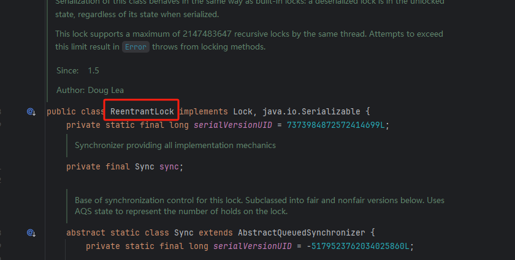
Task: Click the 'Author: Doug Lea' doc line
Action: (90, 90)
